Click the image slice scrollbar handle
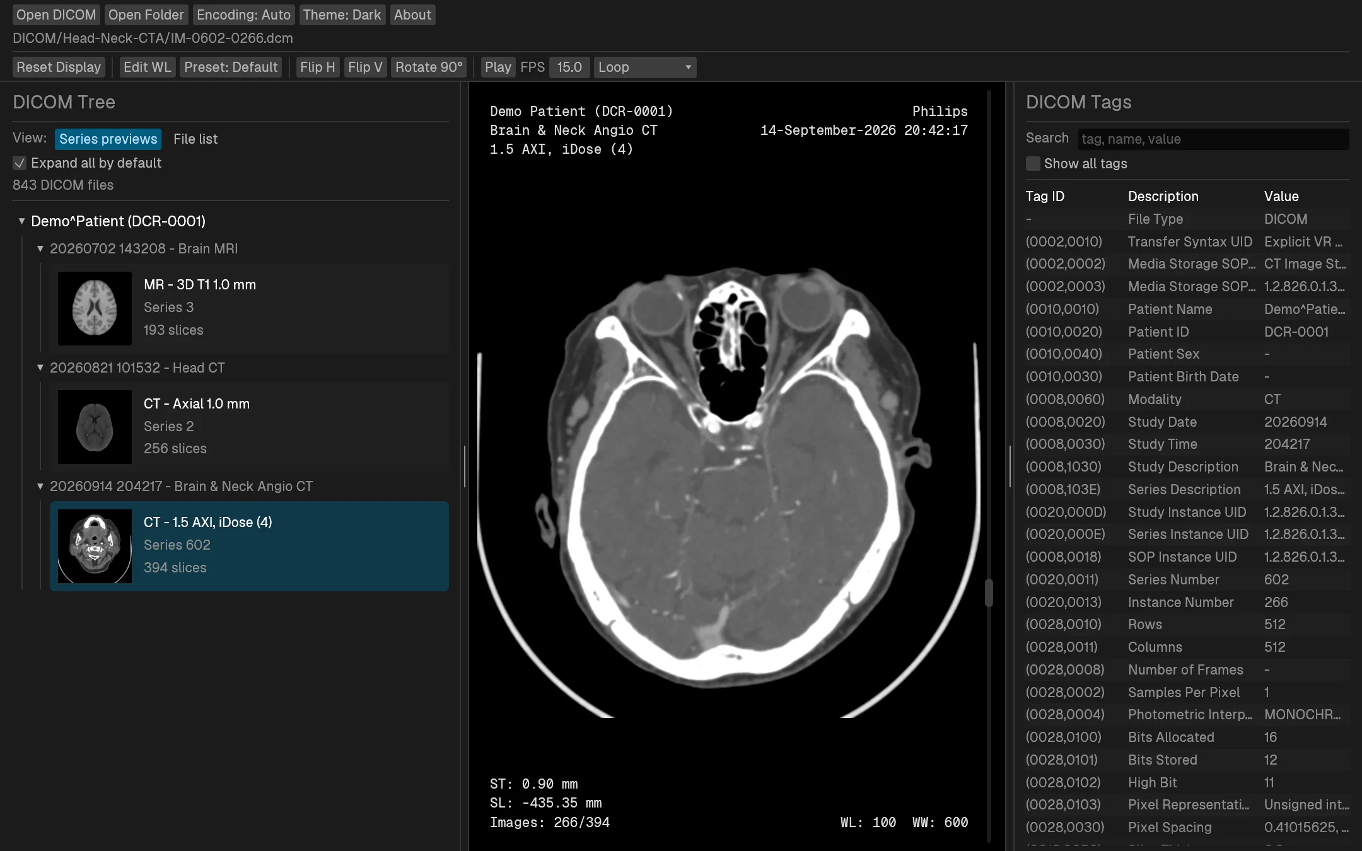 click(x=989, y=593)
